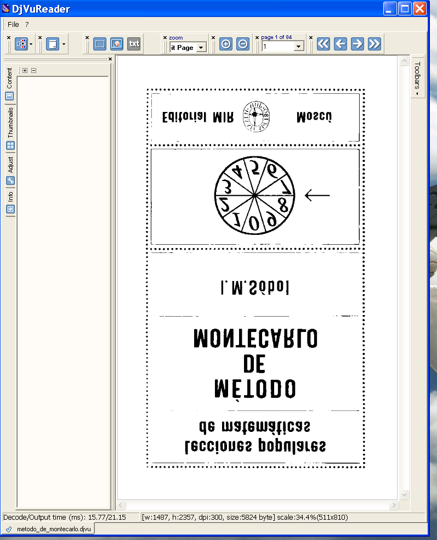Open the page layout mode icon
The height and width of the screenshot is (540, 437).
pyautogui.click(x=21, y=44)
